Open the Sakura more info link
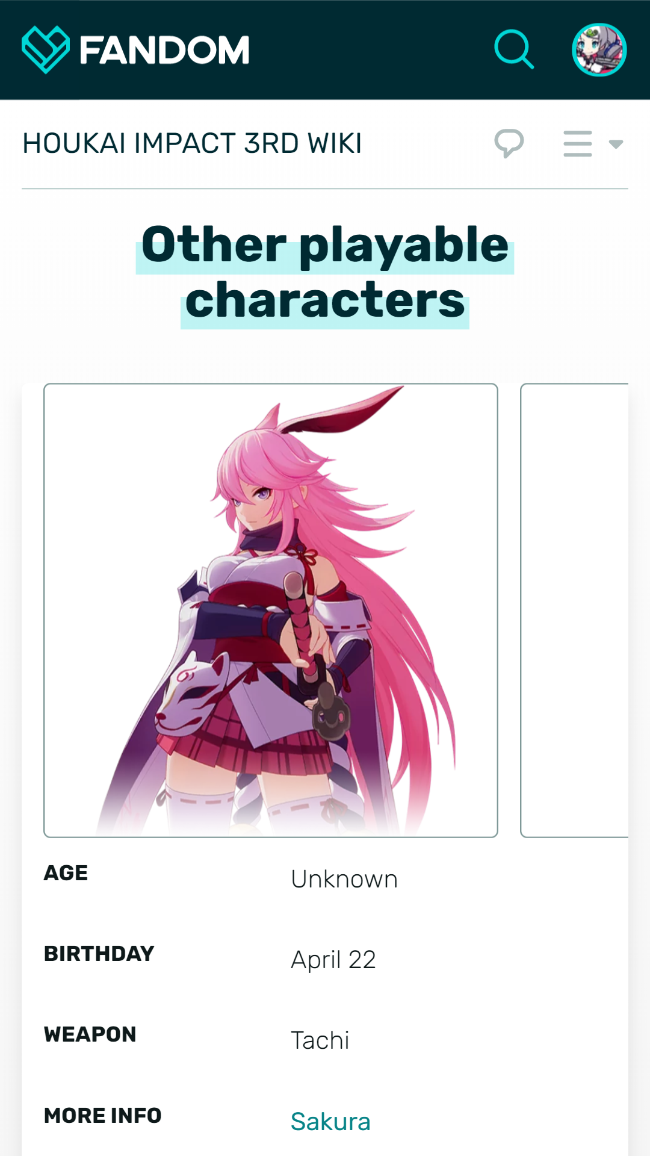Viewport: 650px width, 1156px height. [330, 1122]
